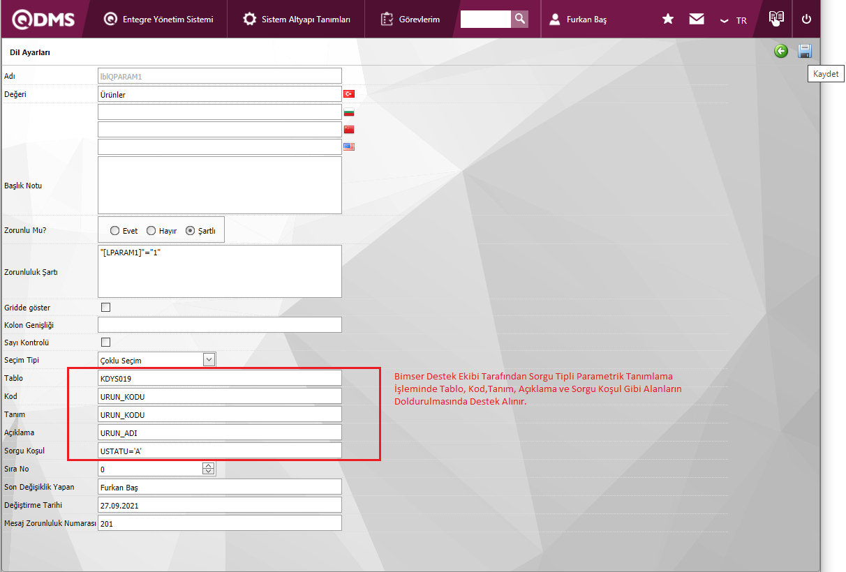Click the Tablo field KDYS019
This screenshot has width=846, height=572.
coord(220,377)
